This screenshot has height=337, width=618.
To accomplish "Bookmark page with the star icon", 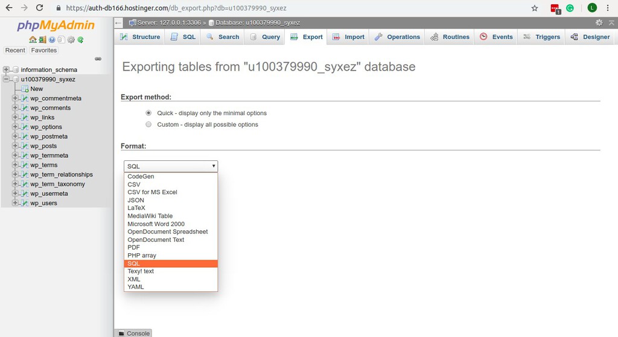I will click(x=535, y=8).
